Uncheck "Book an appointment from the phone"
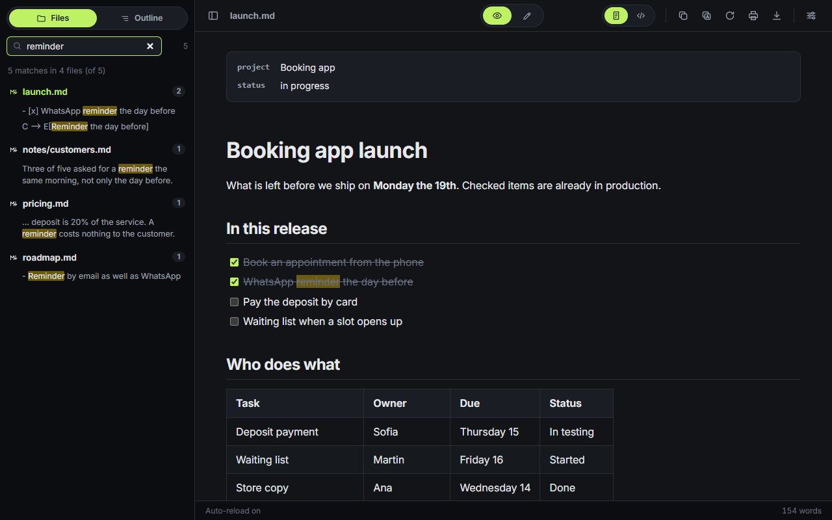This screenshot has width=832, height=520. (235, 263)
